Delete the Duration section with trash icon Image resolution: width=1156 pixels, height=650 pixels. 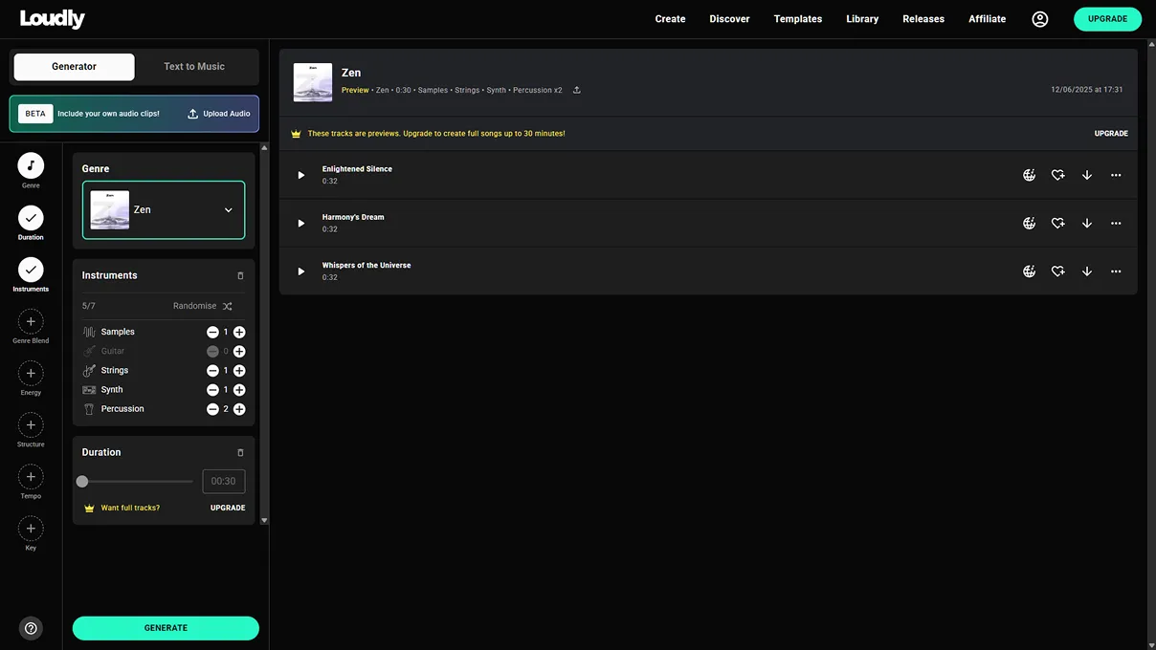tap(240, 452)
